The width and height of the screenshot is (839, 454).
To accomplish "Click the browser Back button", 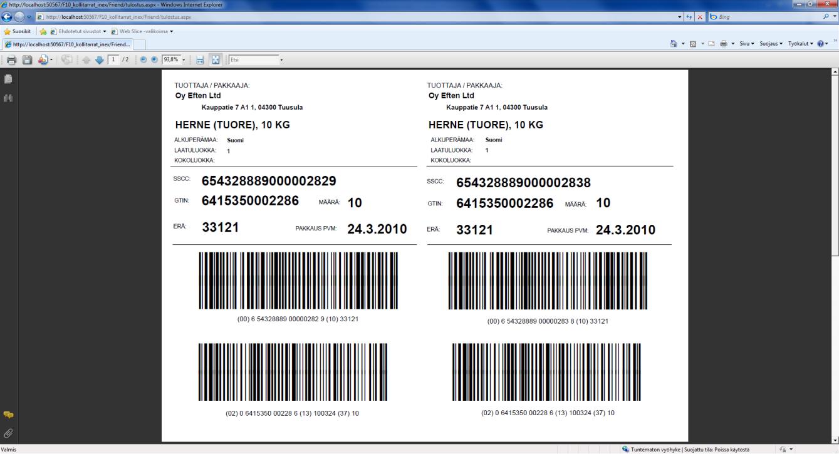I will tap(8, 16).
